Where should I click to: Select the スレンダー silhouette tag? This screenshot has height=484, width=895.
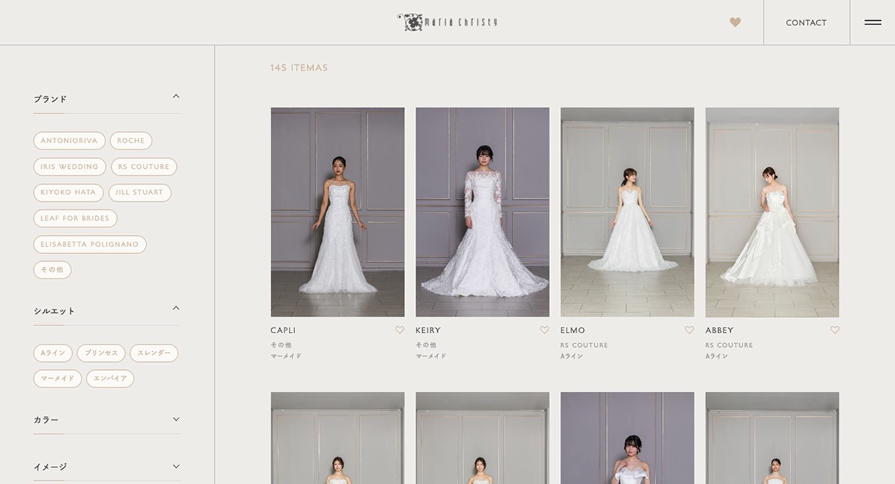click(154, 353)
